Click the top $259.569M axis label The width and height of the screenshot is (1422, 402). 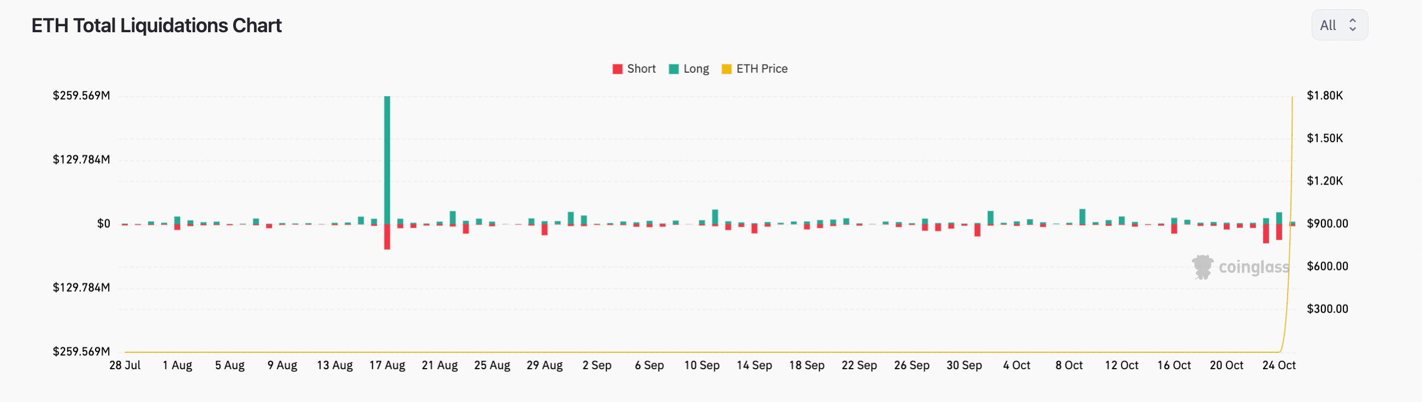81,96
